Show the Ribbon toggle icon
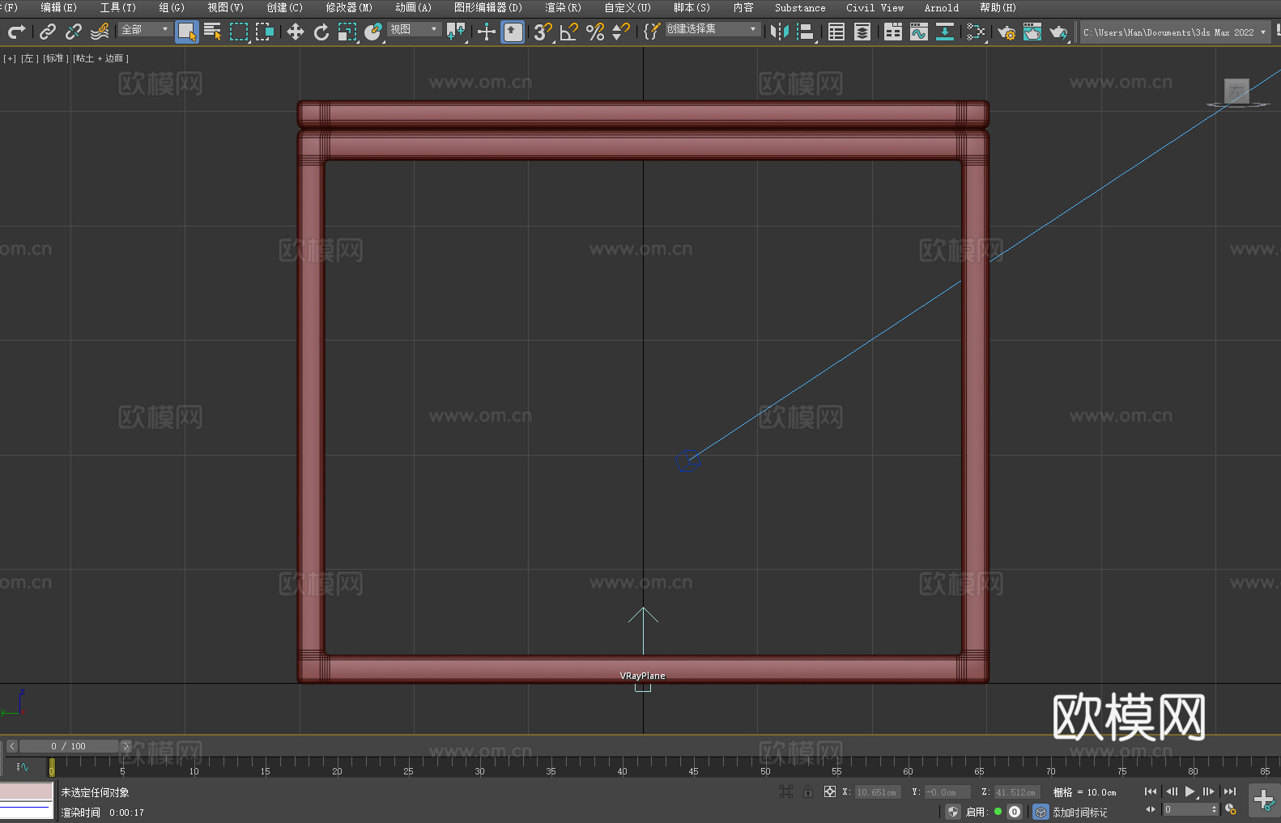 [x=893, y=32]
